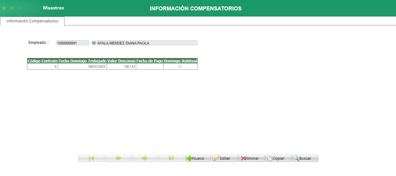396x176 pixels.
Task: Click the Empleado code field 1000000001
Action: point(73,43)
